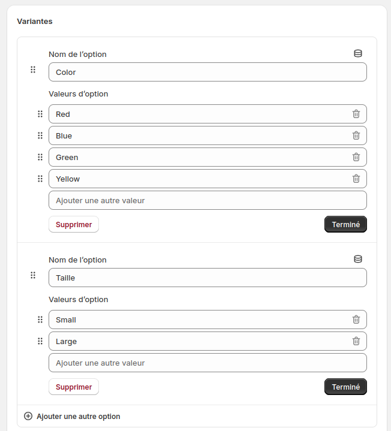
Task: Click drag handle beside Red value
Action: click(x=40, y=114)
